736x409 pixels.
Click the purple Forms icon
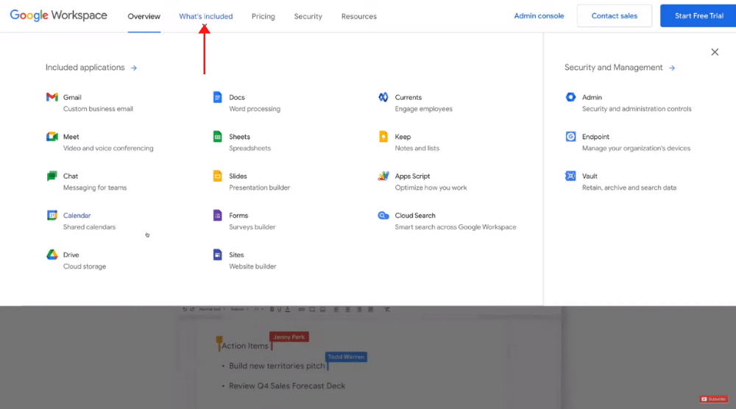pyautogui.click(x=217, y=216)
